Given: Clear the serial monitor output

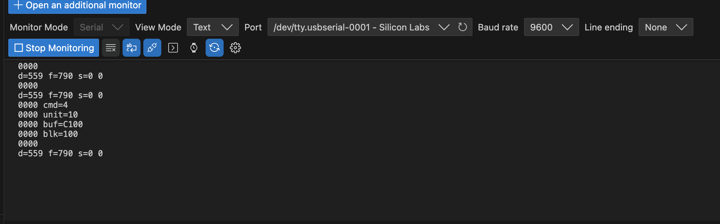Looking at the screenshot, I should click(111, 48).
